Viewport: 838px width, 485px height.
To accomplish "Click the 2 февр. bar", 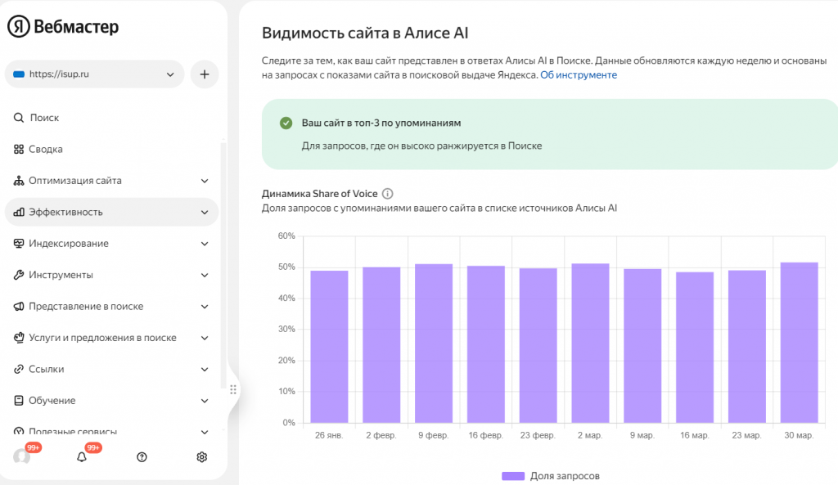I will (381, 345).
